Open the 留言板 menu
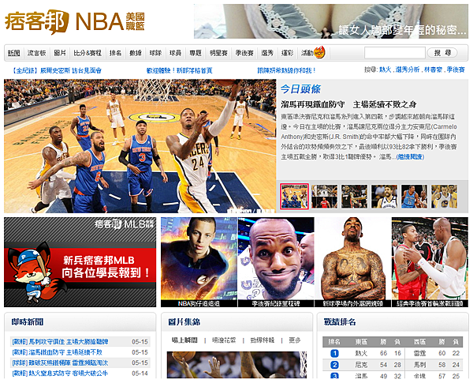 [37, 53]
